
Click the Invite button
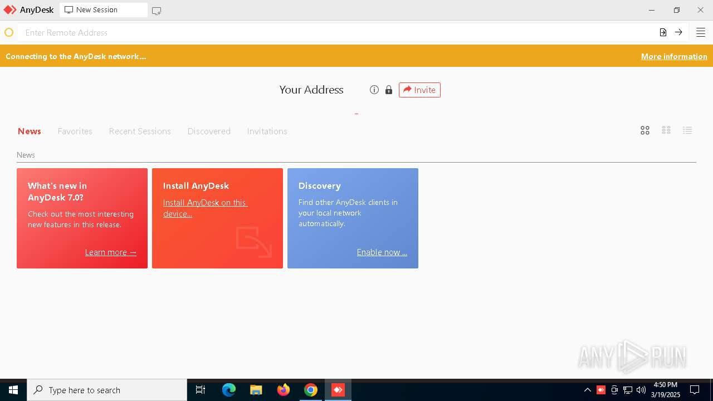click(419, 90)
